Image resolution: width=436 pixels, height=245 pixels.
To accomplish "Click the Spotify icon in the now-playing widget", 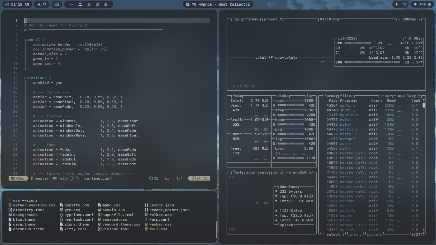I will coord(188,4).
